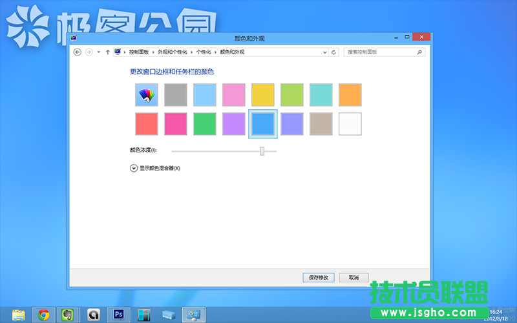Select the lime green swatch
This screenshot has width=517, height=323.
(292, 95)
